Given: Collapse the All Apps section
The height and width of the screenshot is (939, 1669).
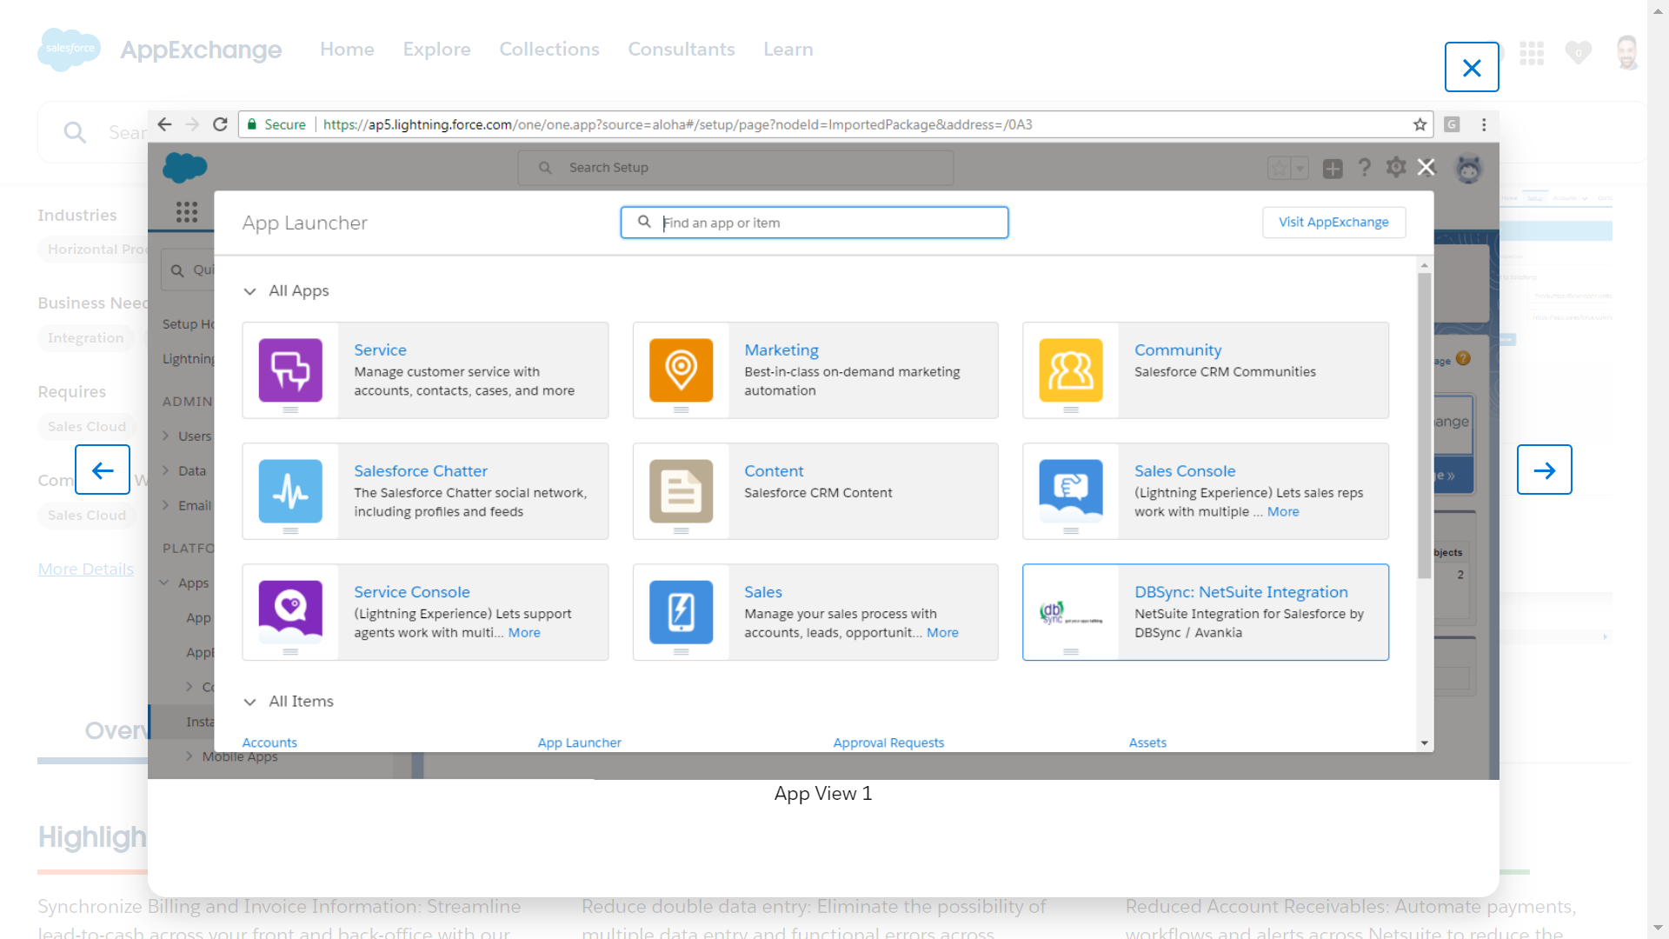Looking at the screenshot, I should (249, 291).
